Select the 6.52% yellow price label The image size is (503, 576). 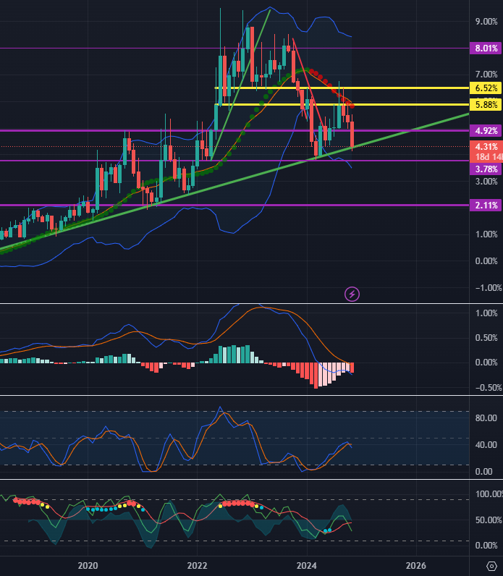point(486,88)
